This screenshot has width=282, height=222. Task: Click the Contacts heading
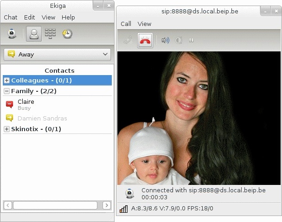(59, 70)
